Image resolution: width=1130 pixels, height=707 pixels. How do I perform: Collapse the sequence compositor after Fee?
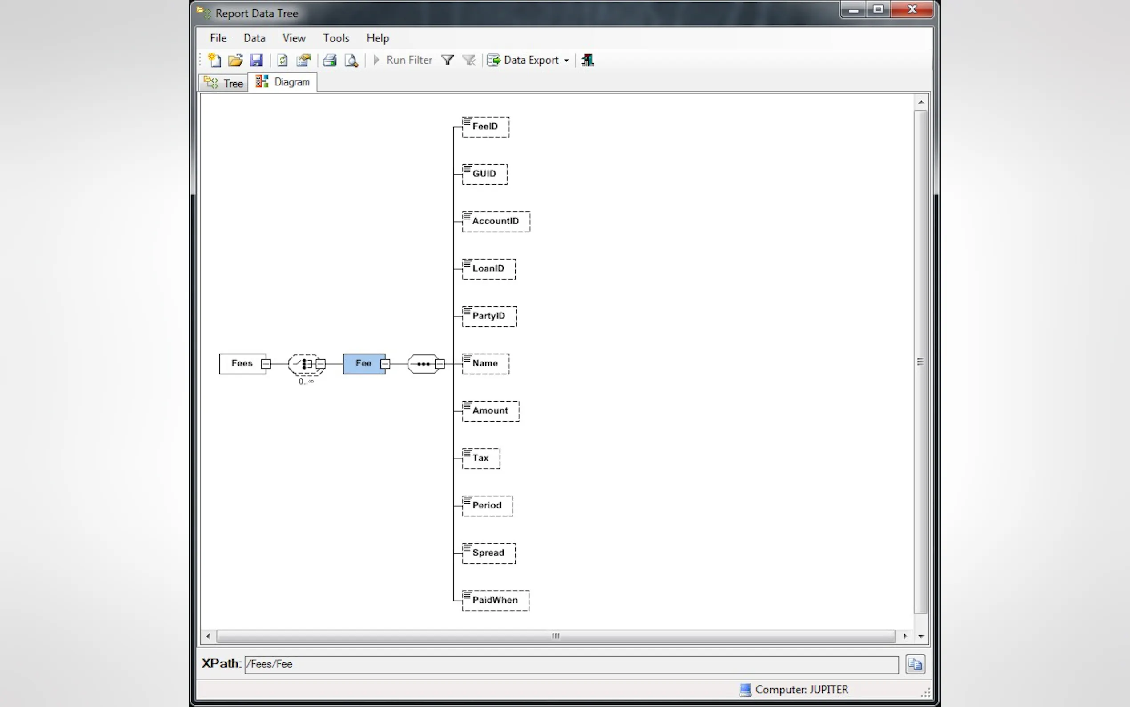(x=440, y=364)
